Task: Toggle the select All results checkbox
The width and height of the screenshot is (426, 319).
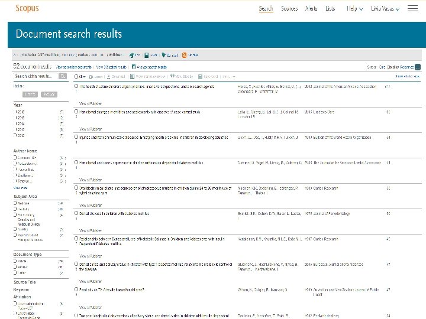Action: 76,77
